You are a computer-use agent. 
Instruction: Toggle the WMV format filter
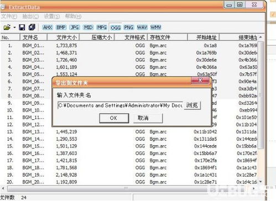[156, 28]
